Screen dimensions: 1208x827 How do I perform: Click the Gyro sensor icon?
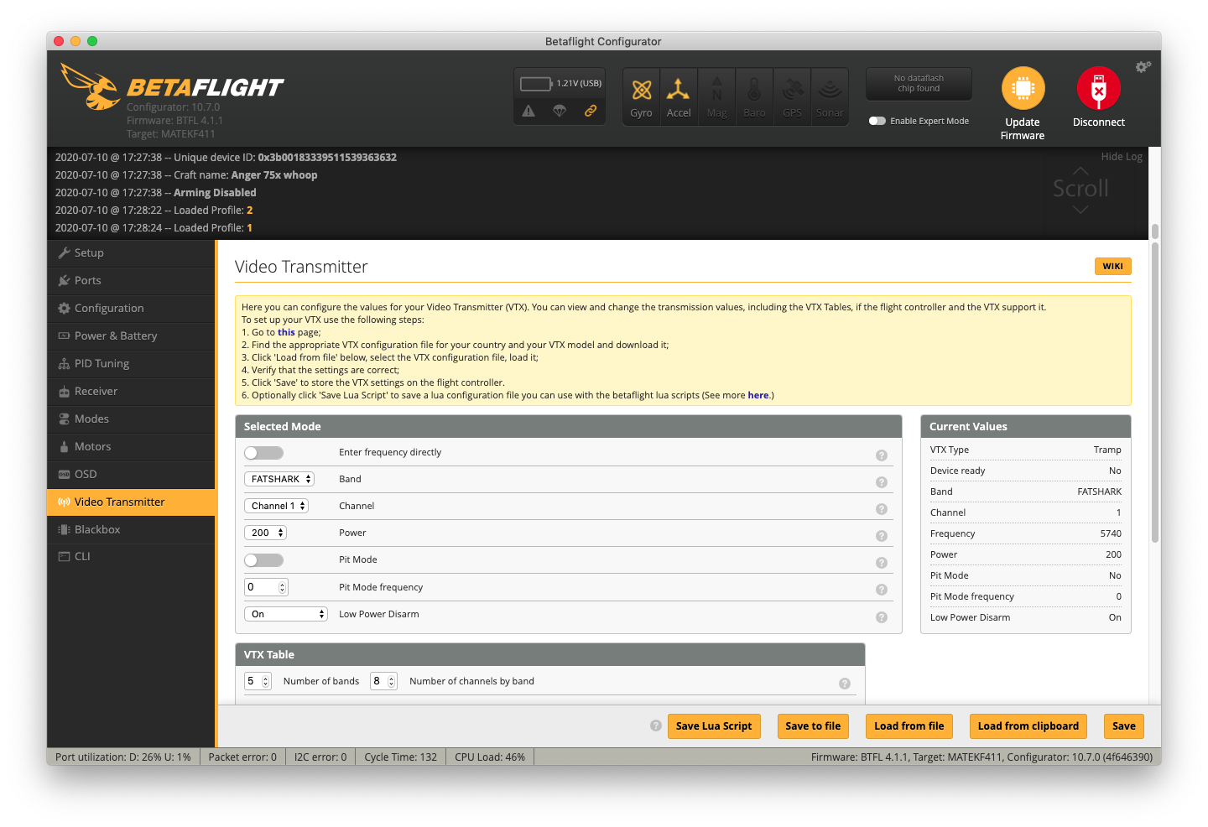pyautogui.click(x=642, y=96)
